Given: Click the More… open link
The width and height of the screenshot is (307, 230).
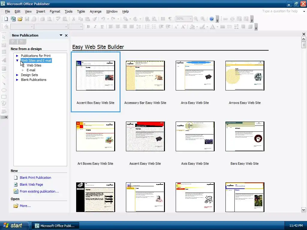Looking at the screenshot, I should 25,206.
